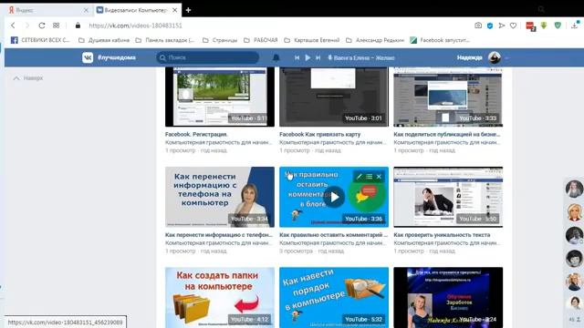
Task: Click the green shield extension icon
Action: click(x=558, y=26)
